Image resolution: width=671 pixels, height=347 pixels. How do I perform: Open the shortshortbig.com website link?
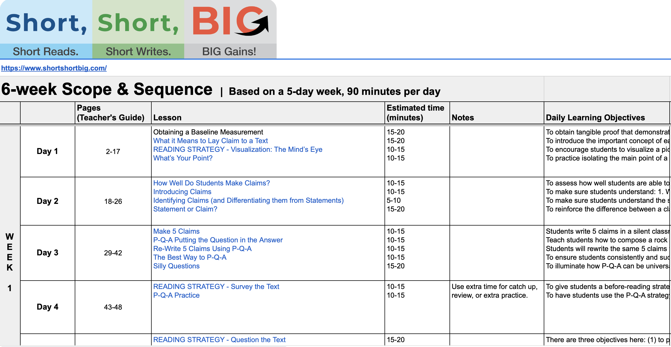[x=54, y=68]
